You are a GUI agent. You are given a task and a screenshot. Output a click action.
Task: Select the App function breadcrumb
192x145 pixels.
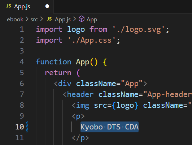(92, 20)
